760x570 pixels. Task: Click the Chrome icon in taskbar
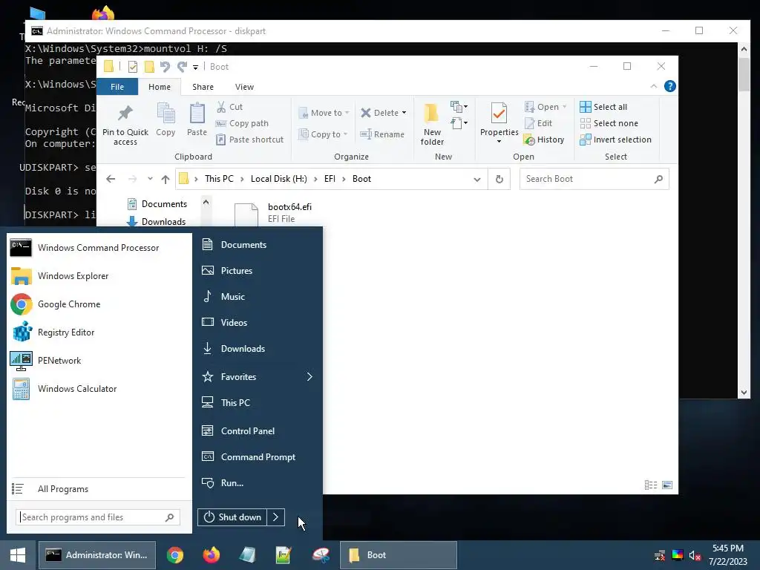(x=175, y=555)
